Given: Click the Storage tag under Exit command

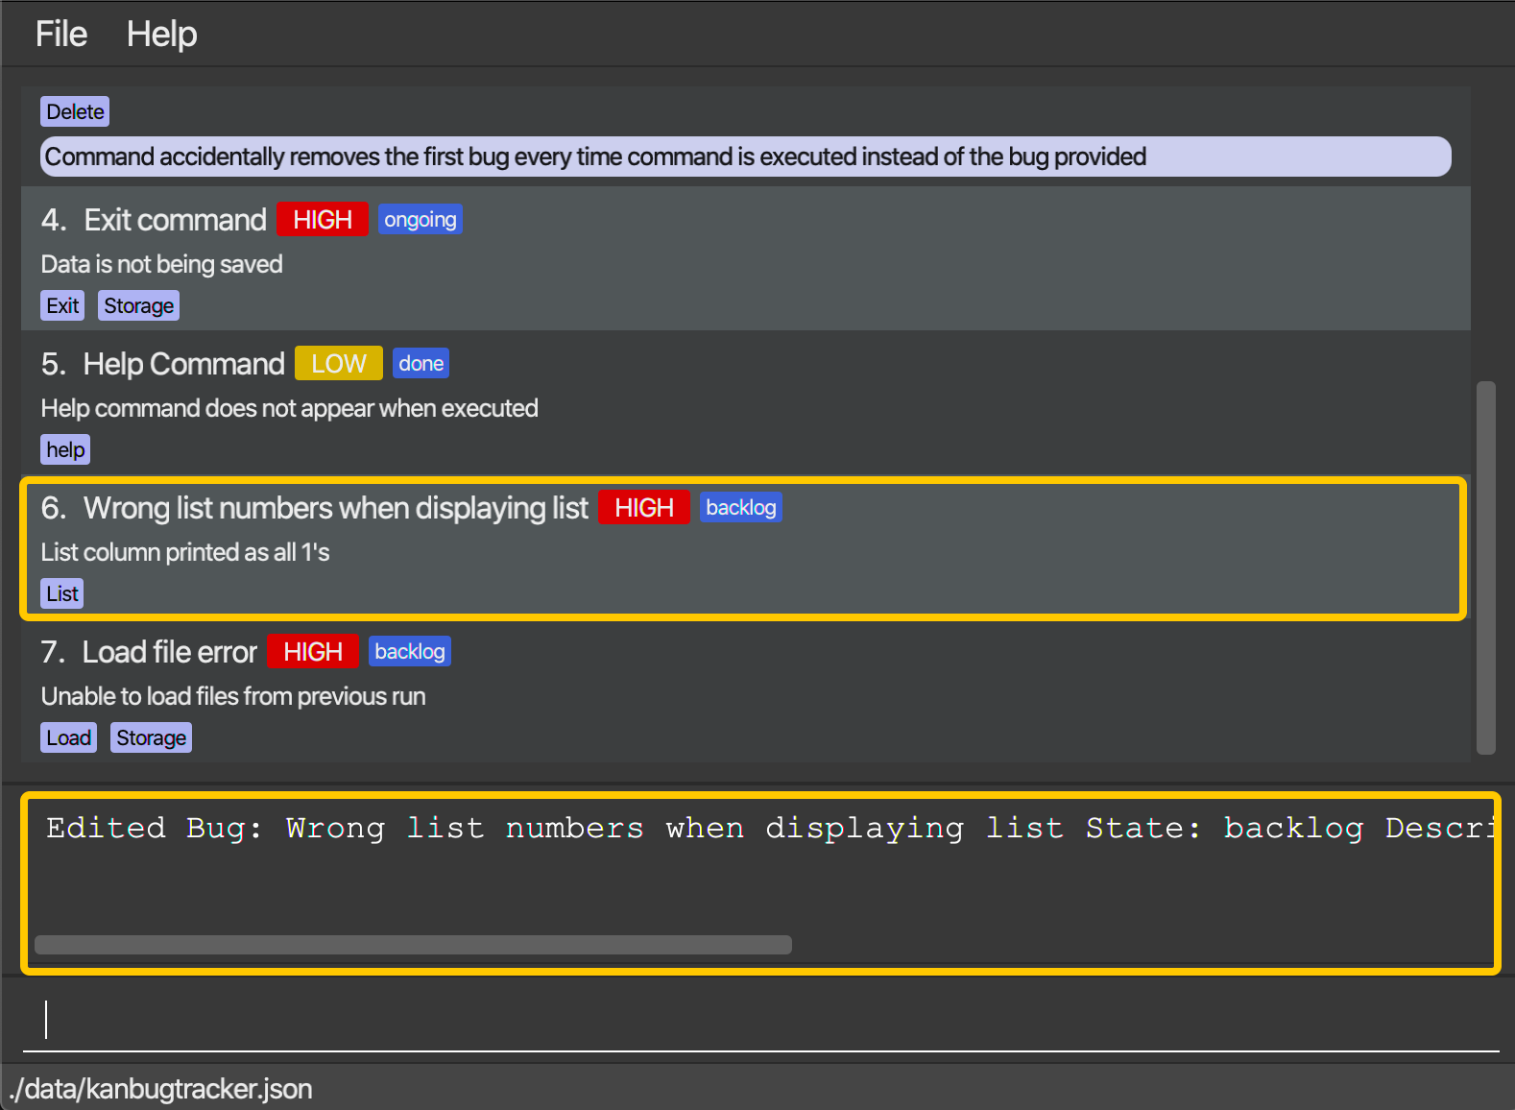Looking at the screenshot, I should click(138, 305).
